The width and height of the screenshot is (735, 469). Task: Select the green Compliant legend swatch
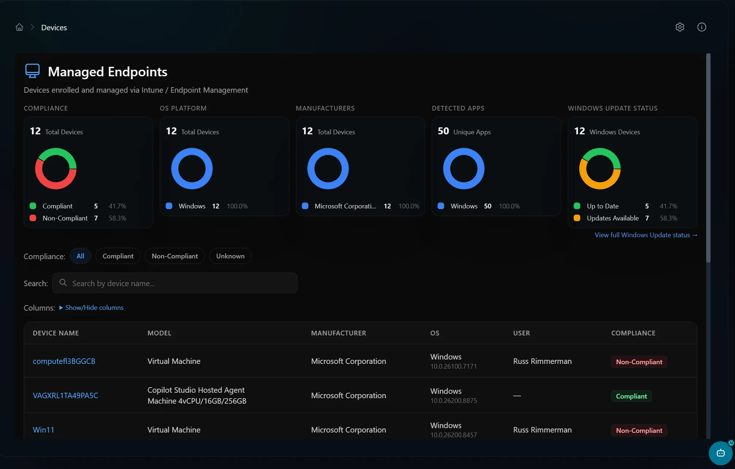pyautogui.click(x=33, y=206)
